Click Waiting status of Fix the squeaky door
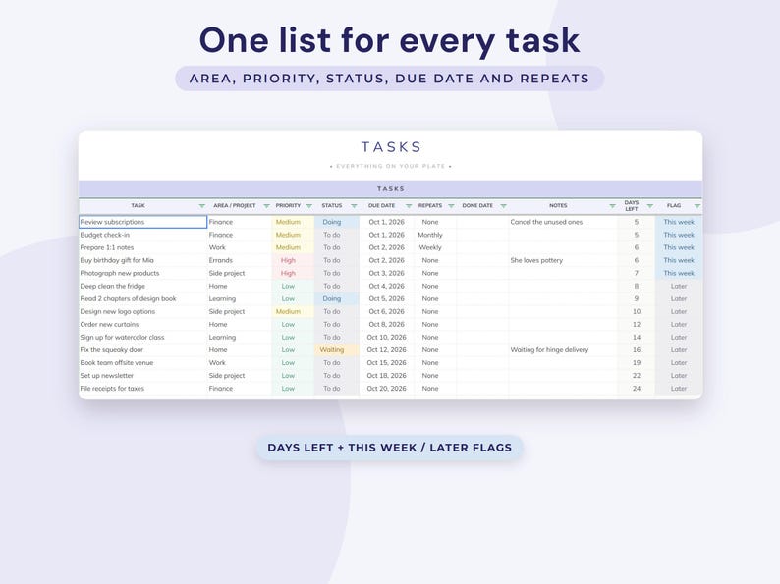 [x=336, y=349]
